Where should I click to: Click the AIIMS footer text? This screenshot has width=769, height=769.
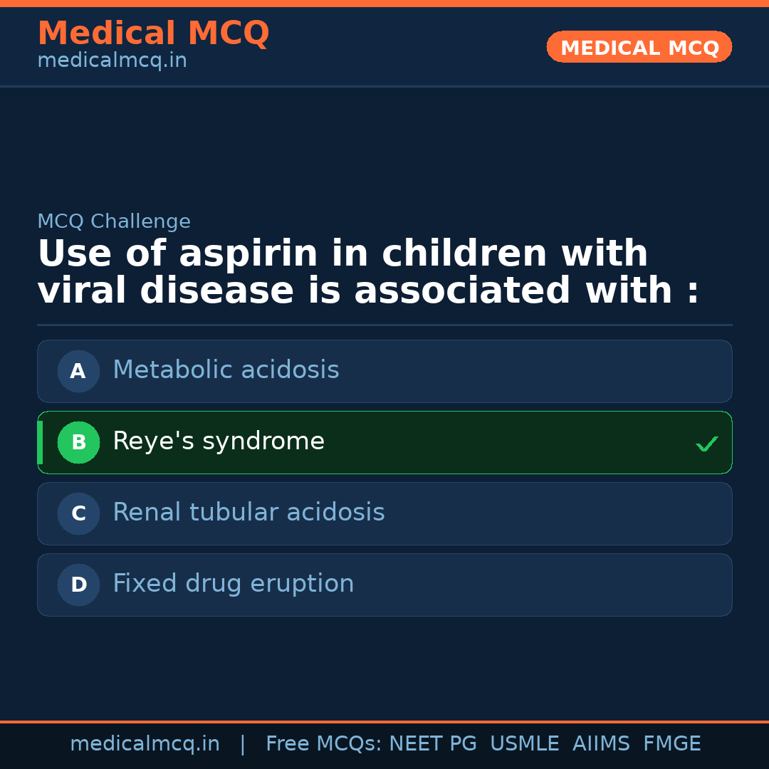601,744
